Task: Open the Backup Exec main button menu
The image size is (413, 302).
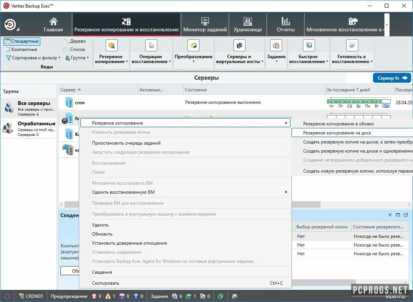Action: 11,25
